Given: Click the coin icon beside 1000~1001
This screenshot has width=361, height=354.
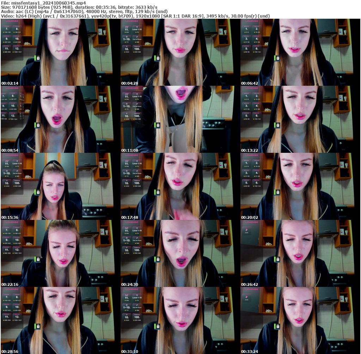Looking at the screenshot, I should click(x=13, y=52).
